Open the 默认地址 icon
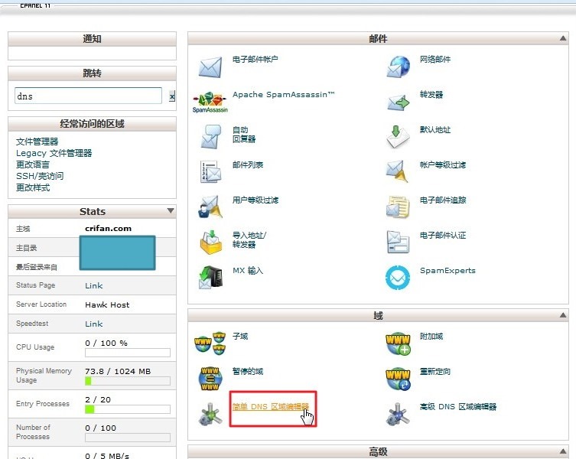Viewport: 576px width, 459px height. coord(398,136)
